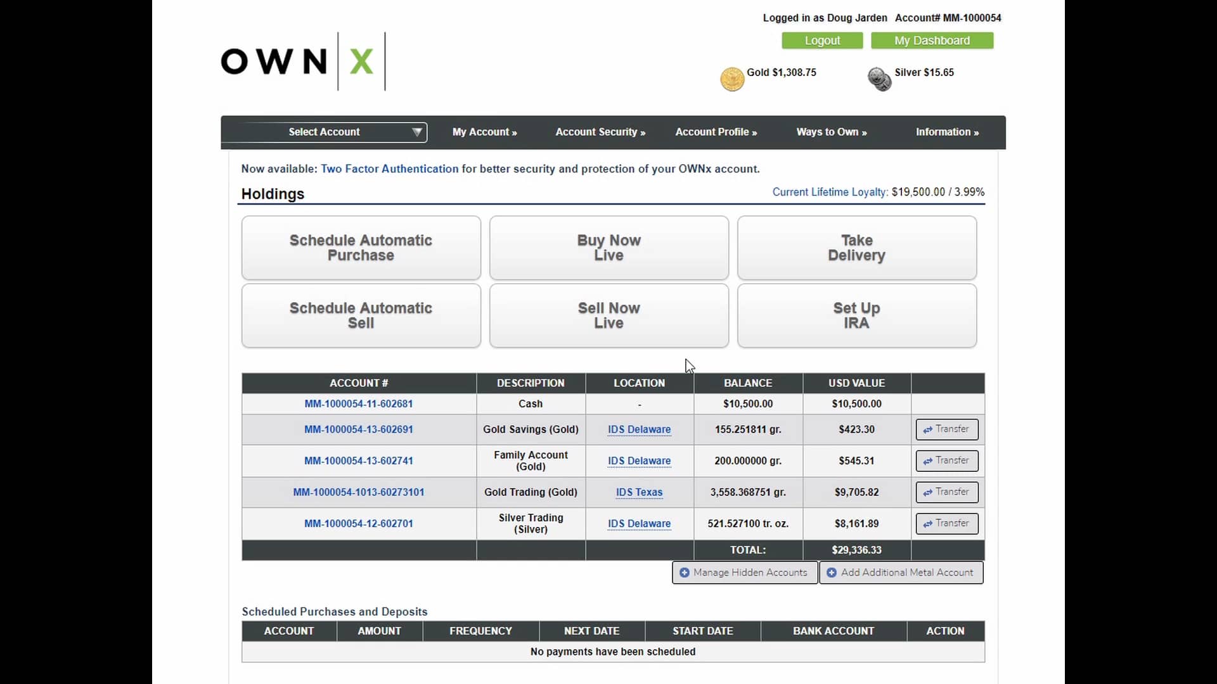The image size is (1217, 684).
Task: Click the Holdings heading
Action: pos(273,194)
